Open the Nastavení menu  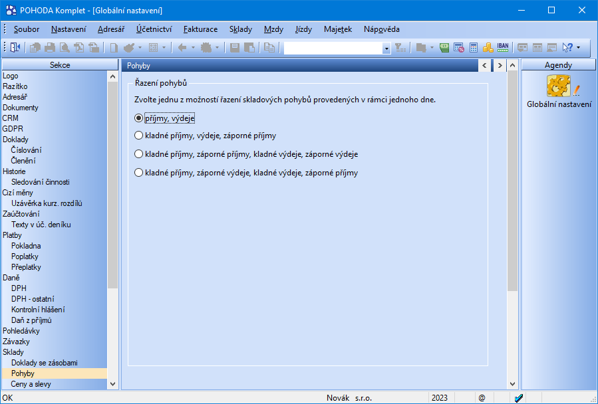[69, 29]
